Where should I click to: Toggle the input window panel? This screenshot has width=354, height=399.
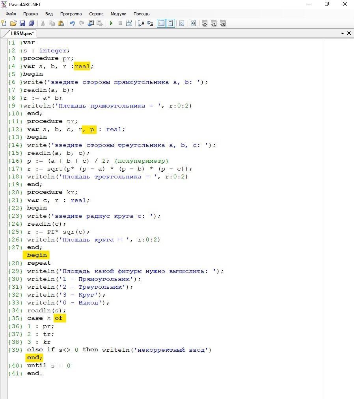pos(170,23)
